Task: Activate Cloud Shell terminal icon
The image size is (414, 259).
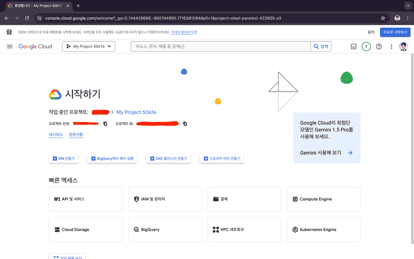Action: [x=354, y=47]
